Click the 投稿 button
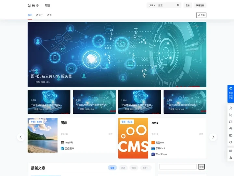This screenshot has height=176, width=234. [x=201, y=15]
